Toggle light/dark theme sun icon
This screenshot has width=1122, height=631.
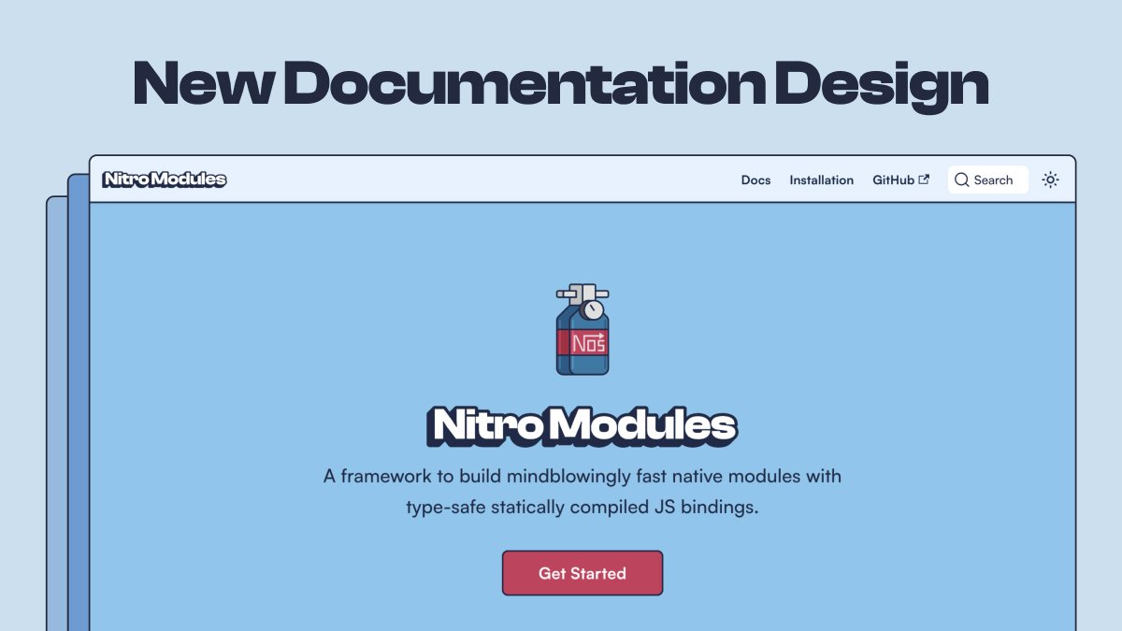tap(1051, 179)
